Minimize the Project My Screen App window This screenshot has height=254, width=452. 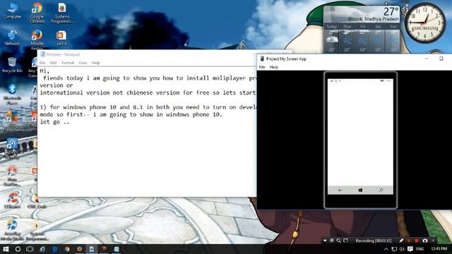pyautogui.click(x=427, y=59)
